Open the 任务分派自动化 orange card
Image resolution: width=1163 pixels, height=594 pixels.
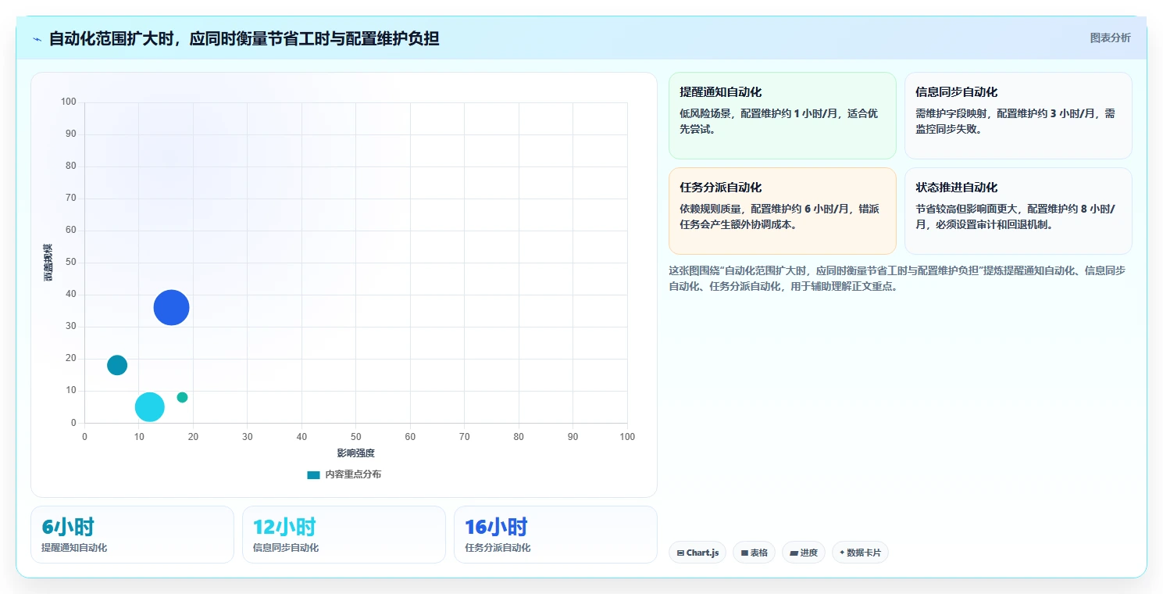[x=782, y=211]
